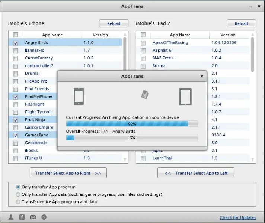Check the Burma checkbox
Viewport: 265px width, 223px height.
pos(143,66)
